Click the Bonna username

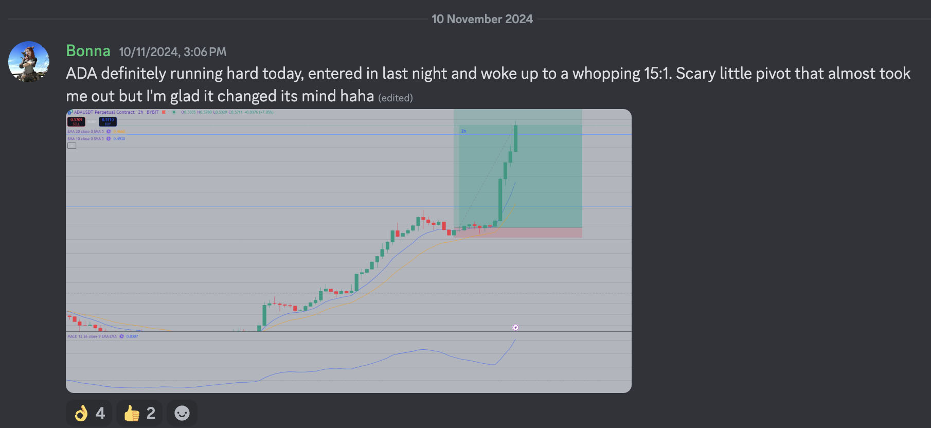[88, 51]
